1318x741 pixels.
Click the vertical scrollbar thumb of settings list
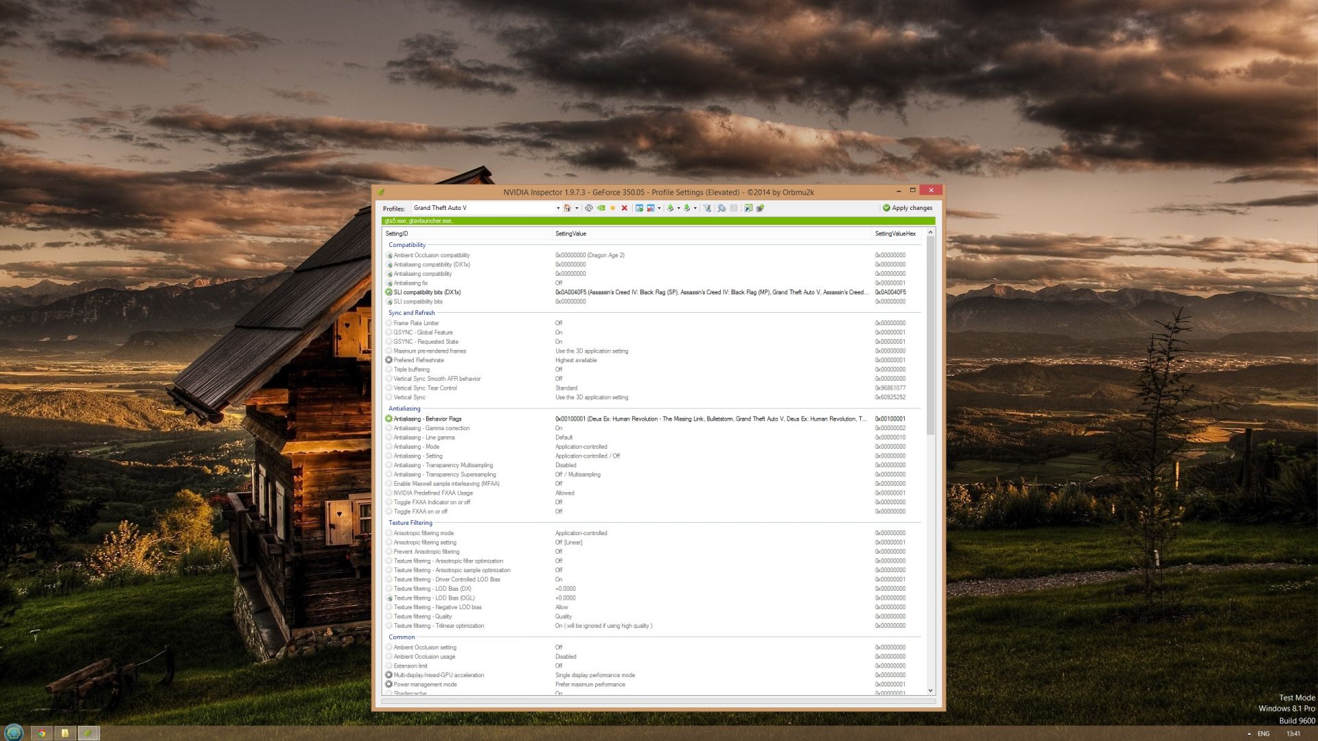pyautogui.click(x=931, y=336)
